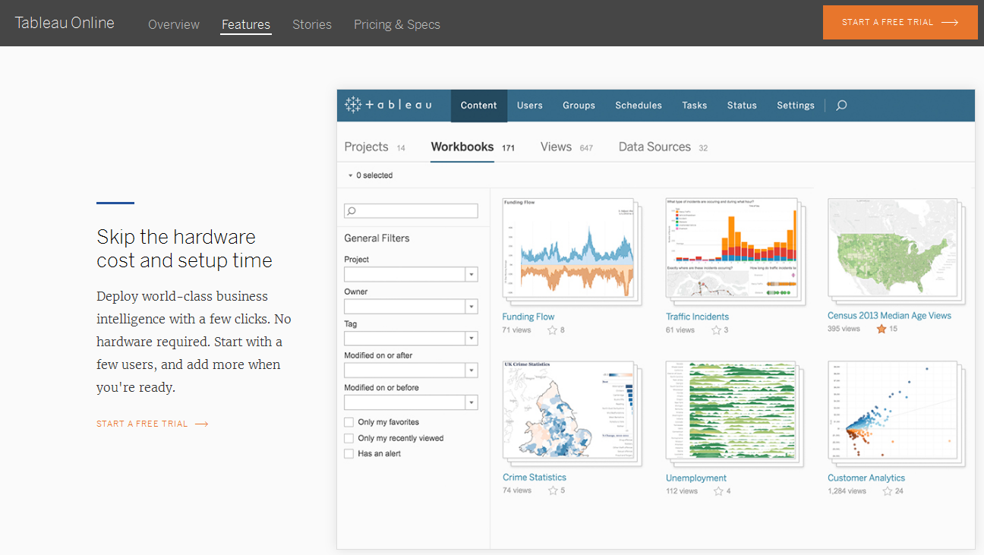
Task: Favorite the Crime Statistics workbook star
Action: point(552,490)
